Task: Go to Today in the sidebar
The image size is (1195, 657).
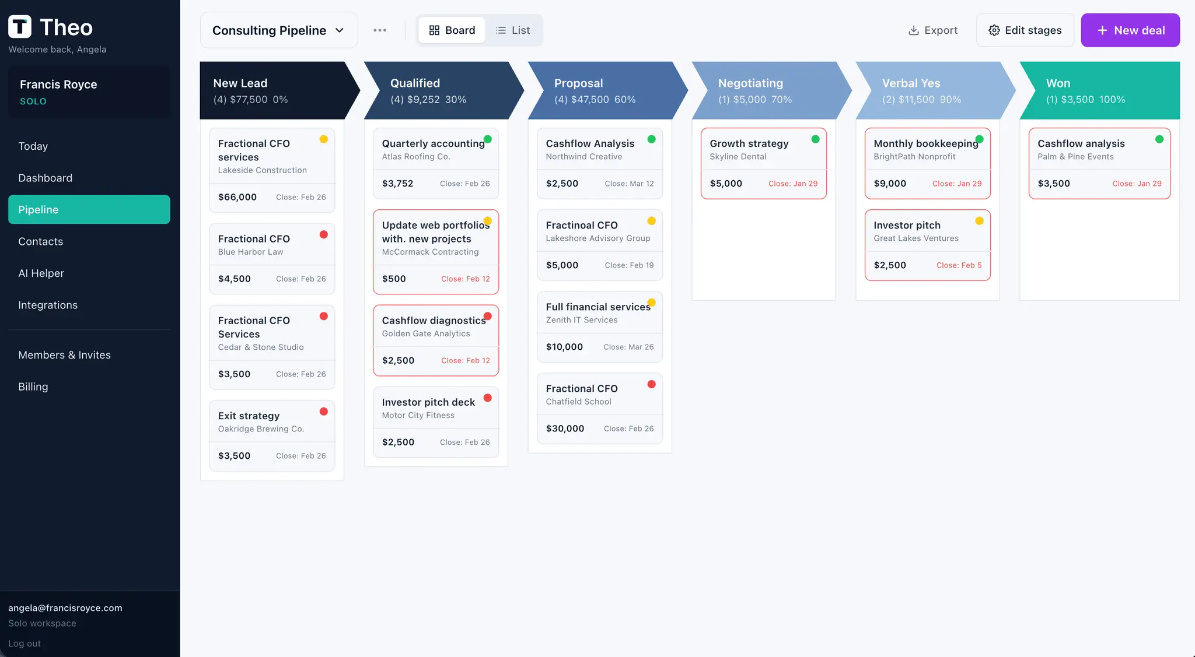Action: tap(89, 146)
